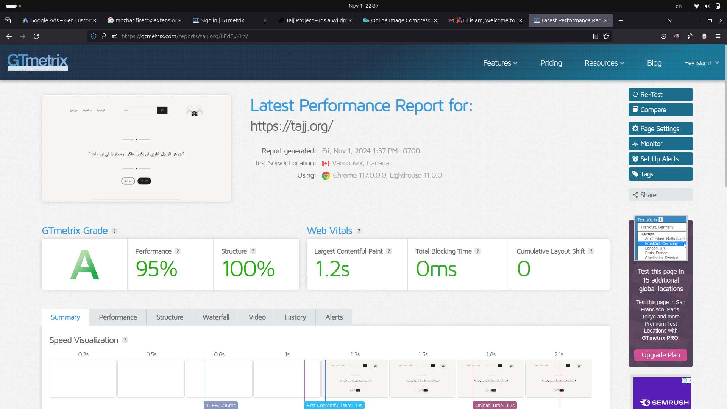The height and width of the screenshot is (409, 727).
Task: Open help for GTmetrix Grade
Action: (x=114, y=231)
